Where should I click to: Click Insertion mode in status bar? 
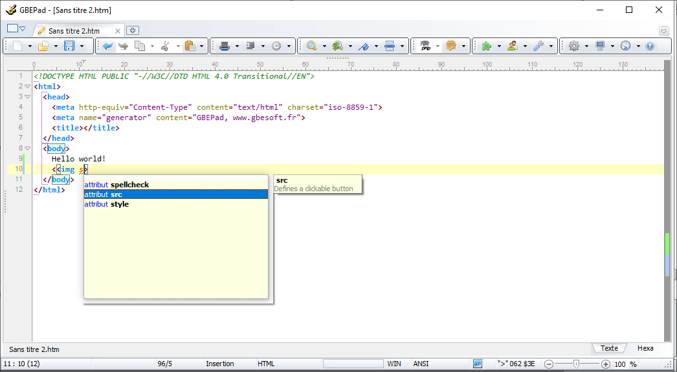pos(220,364)
